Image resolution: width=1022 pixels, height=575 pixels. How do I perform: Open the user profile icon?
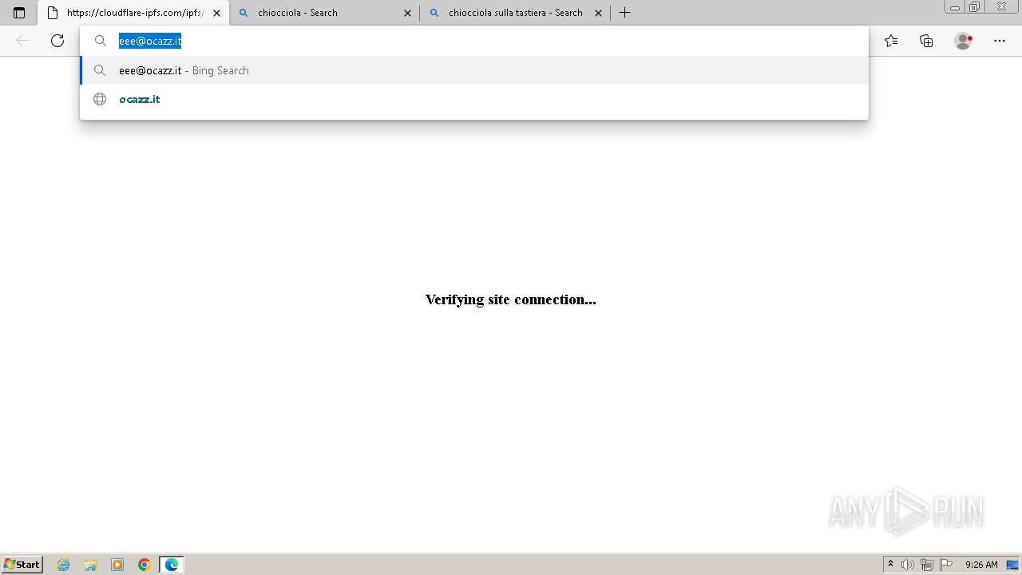[964, 41]
